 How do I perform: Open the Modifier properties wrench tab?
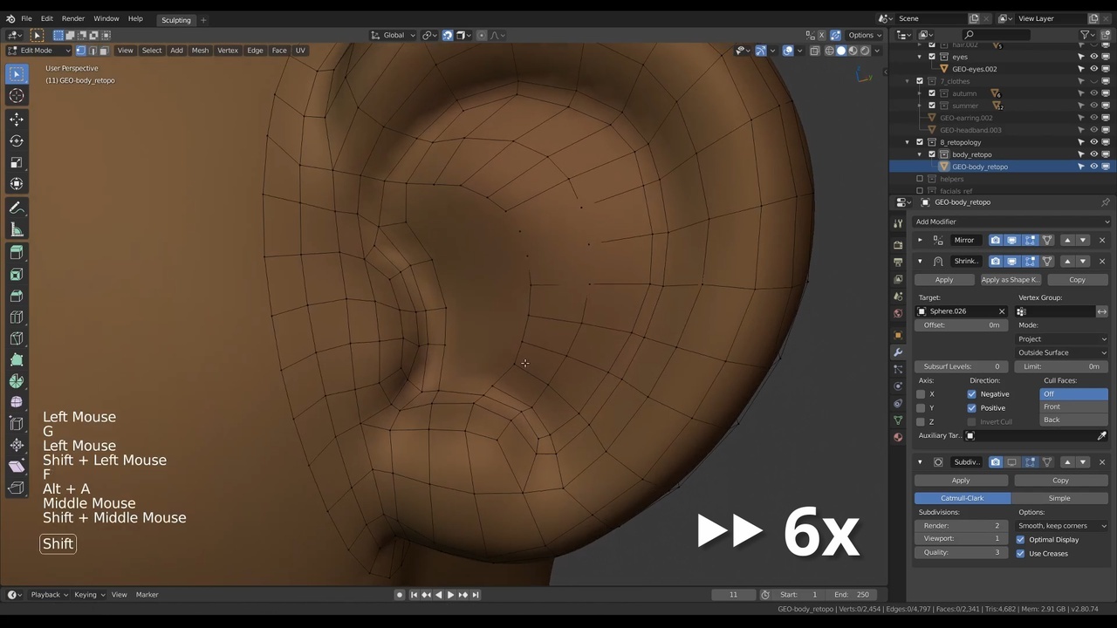pyautogui.click(x=898, y=352)
